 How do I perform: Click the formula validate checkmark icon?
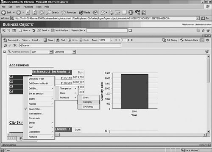point(10,45)
